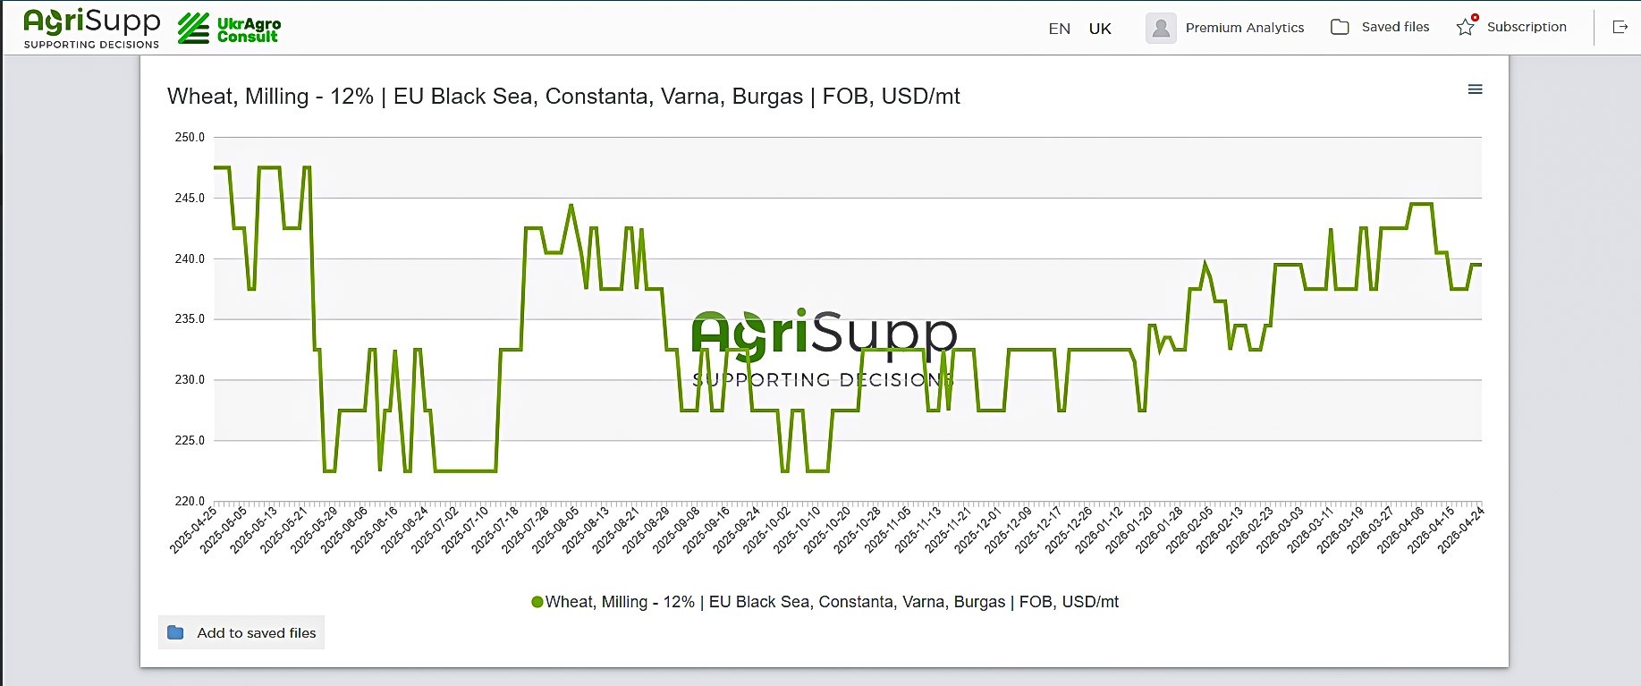
Task: Go to the Saved files section
Action: tap(1395, 27)
